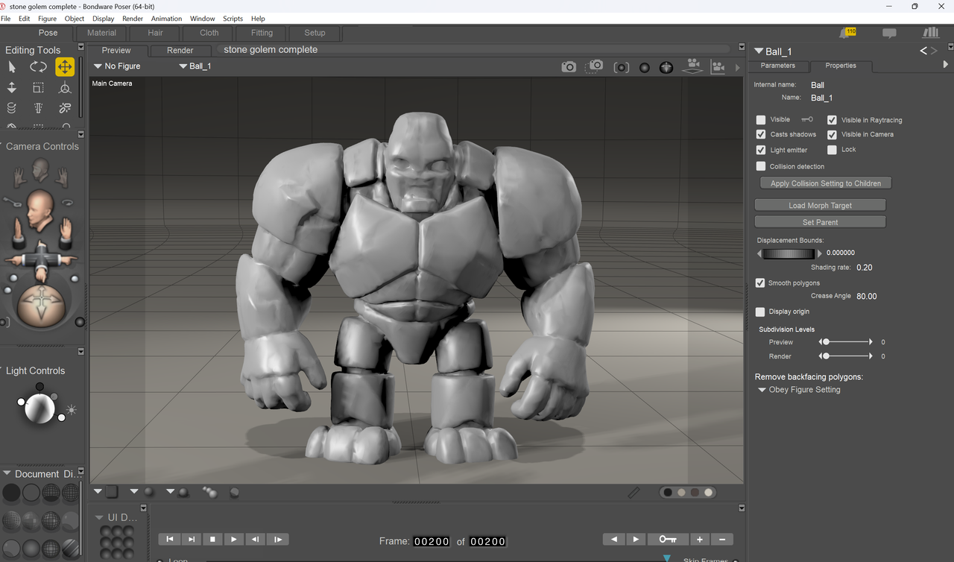Pick the arrow Select tool
954x562 pixels.
pyautogui.click(x=12, y=66)
